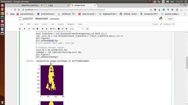188x105 pixels.
Task: Reload the page in Chrome
Action: click(15, 10)
